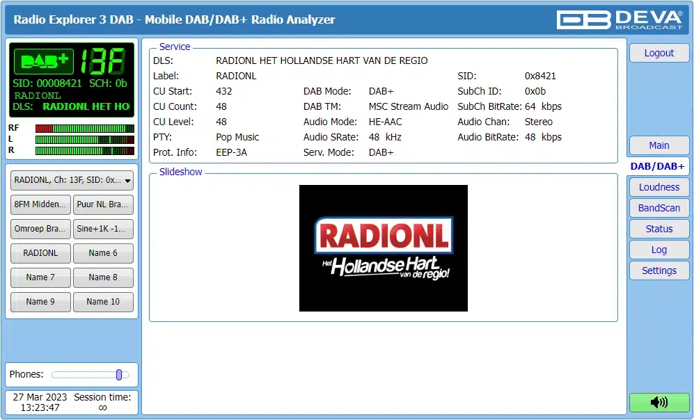
Task: Tune to preset 8FM Midden
Action: 40,204
